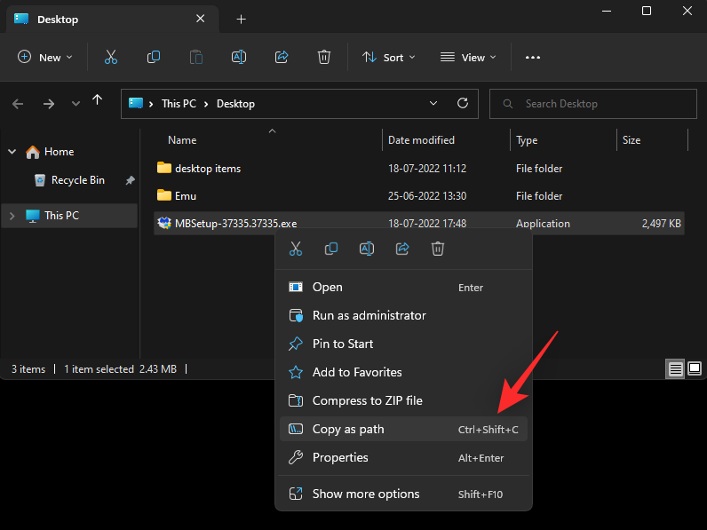Click the New button

(x=44, y=57)
